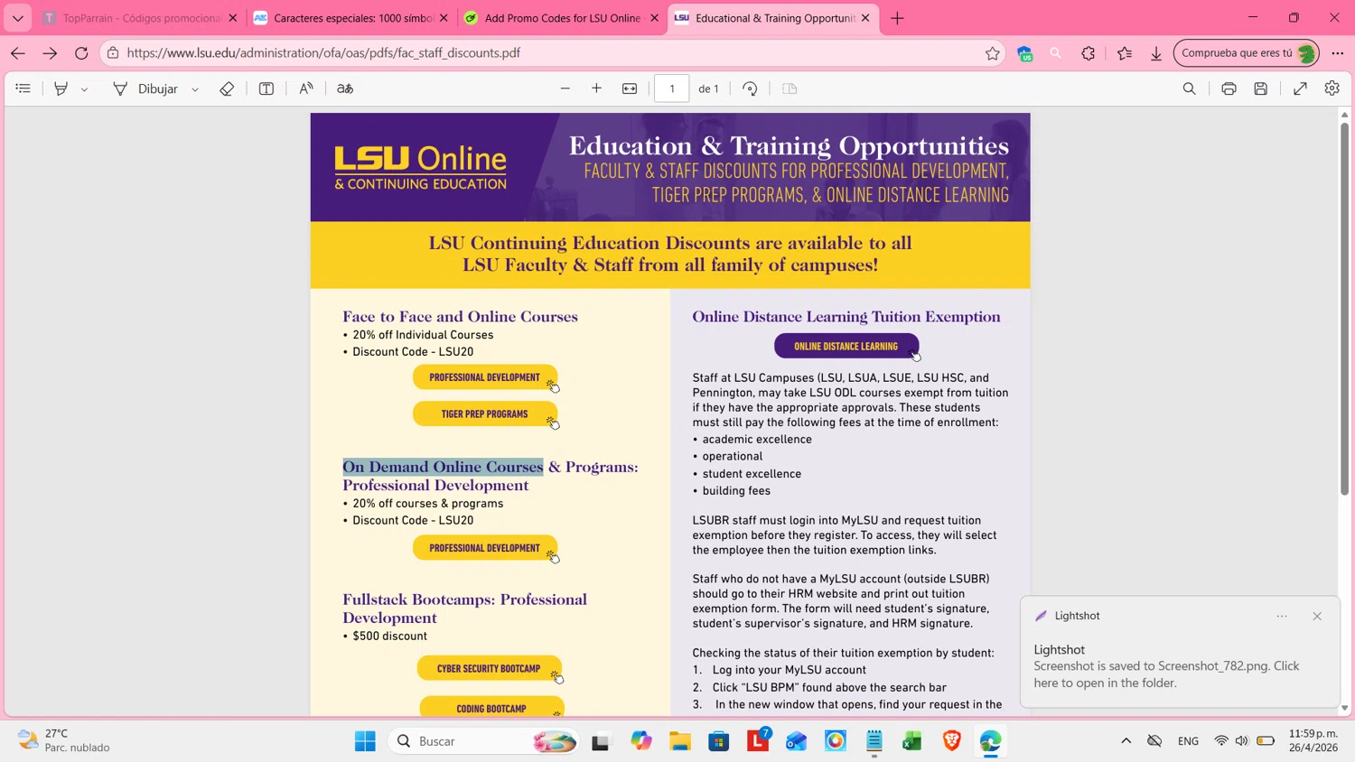Click the Coding Bootcamp button
The image size is (1355, 762).
pyautogui.click(x=491, y=709)
